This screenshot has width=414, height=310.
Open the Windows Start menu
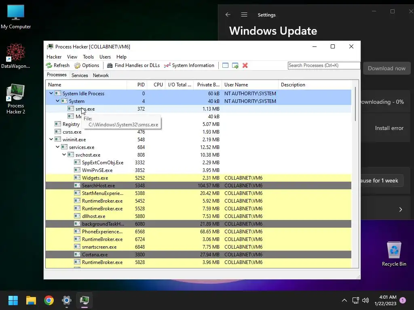tap(13, 300)
